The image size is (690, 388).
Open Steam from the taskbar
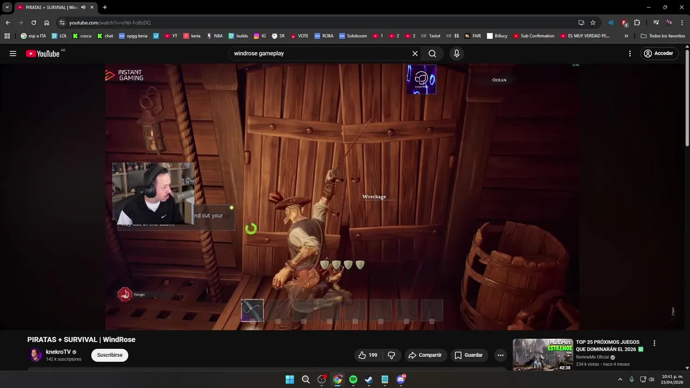(x=369, y=379)
